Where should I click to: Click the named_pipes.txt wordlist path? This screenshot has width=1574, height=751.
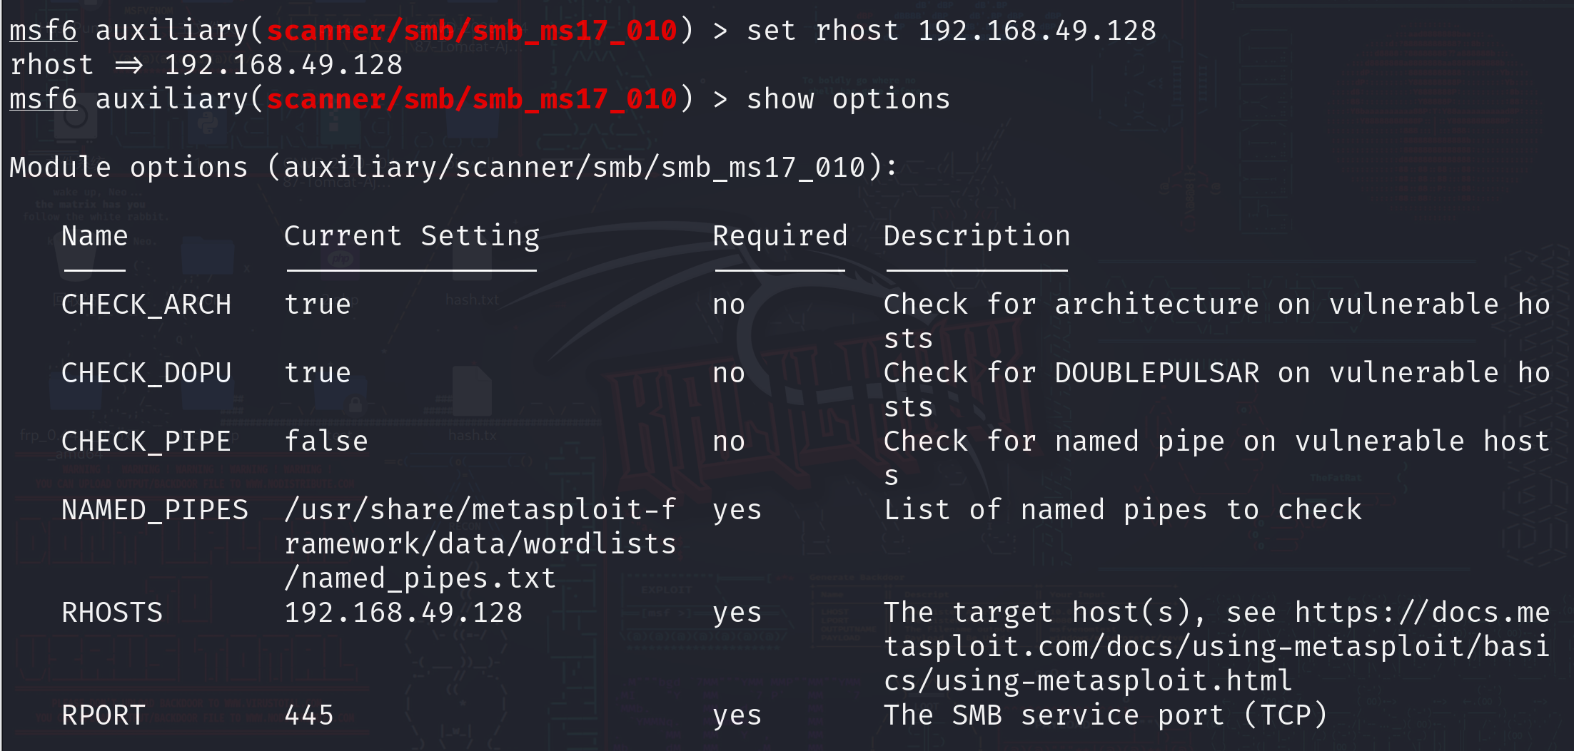[480, 544]
